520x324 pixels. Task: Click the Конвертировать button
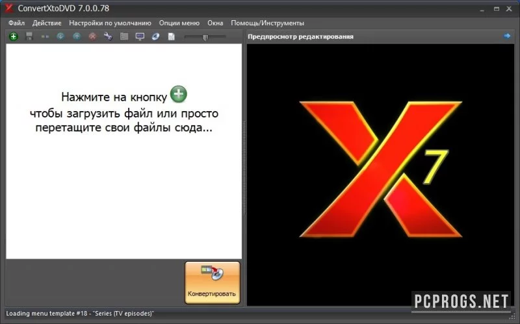213,282
